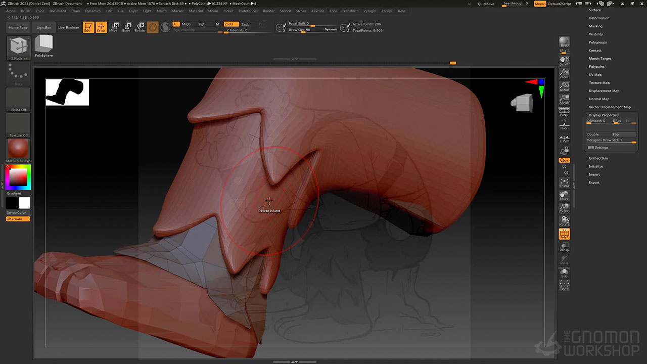647x364 pixels.
Task: Collapse the Display Properties section
Action: [x=604, y=115]
